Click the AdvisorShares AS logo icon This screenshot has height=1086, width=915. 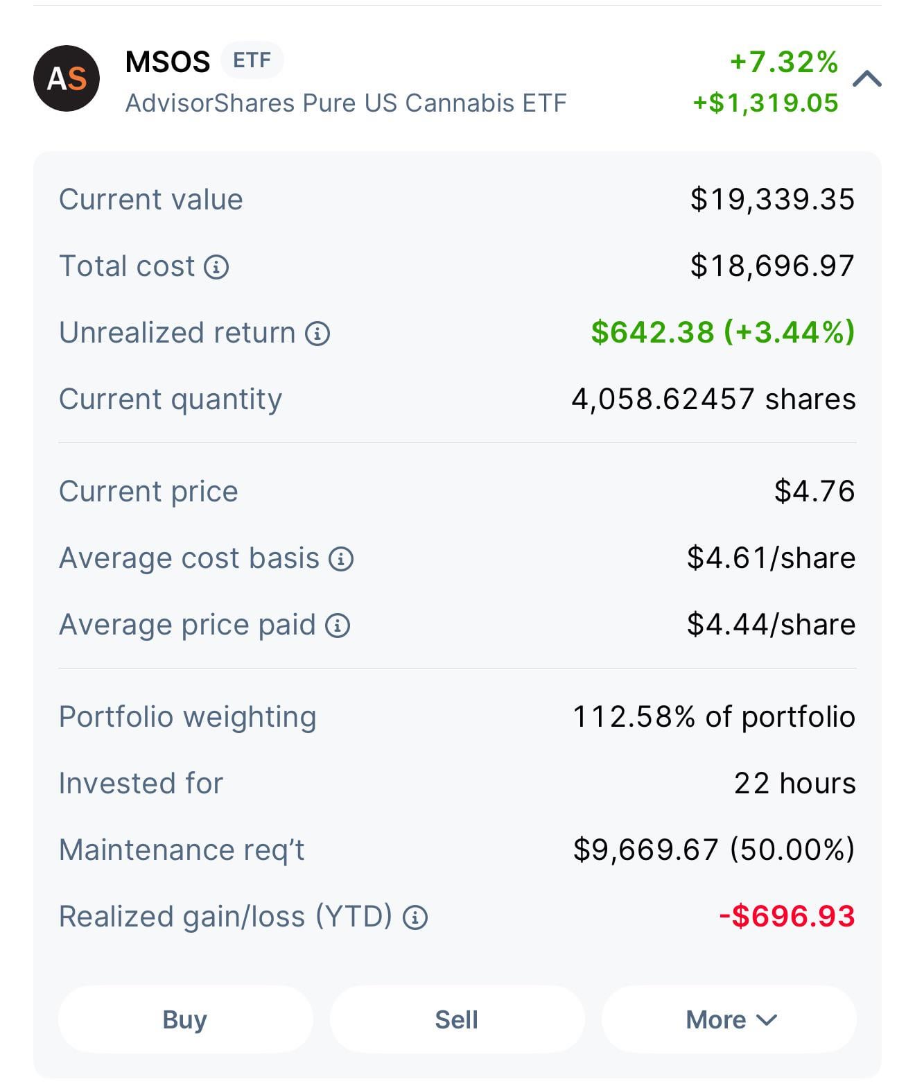coord(67,78)
